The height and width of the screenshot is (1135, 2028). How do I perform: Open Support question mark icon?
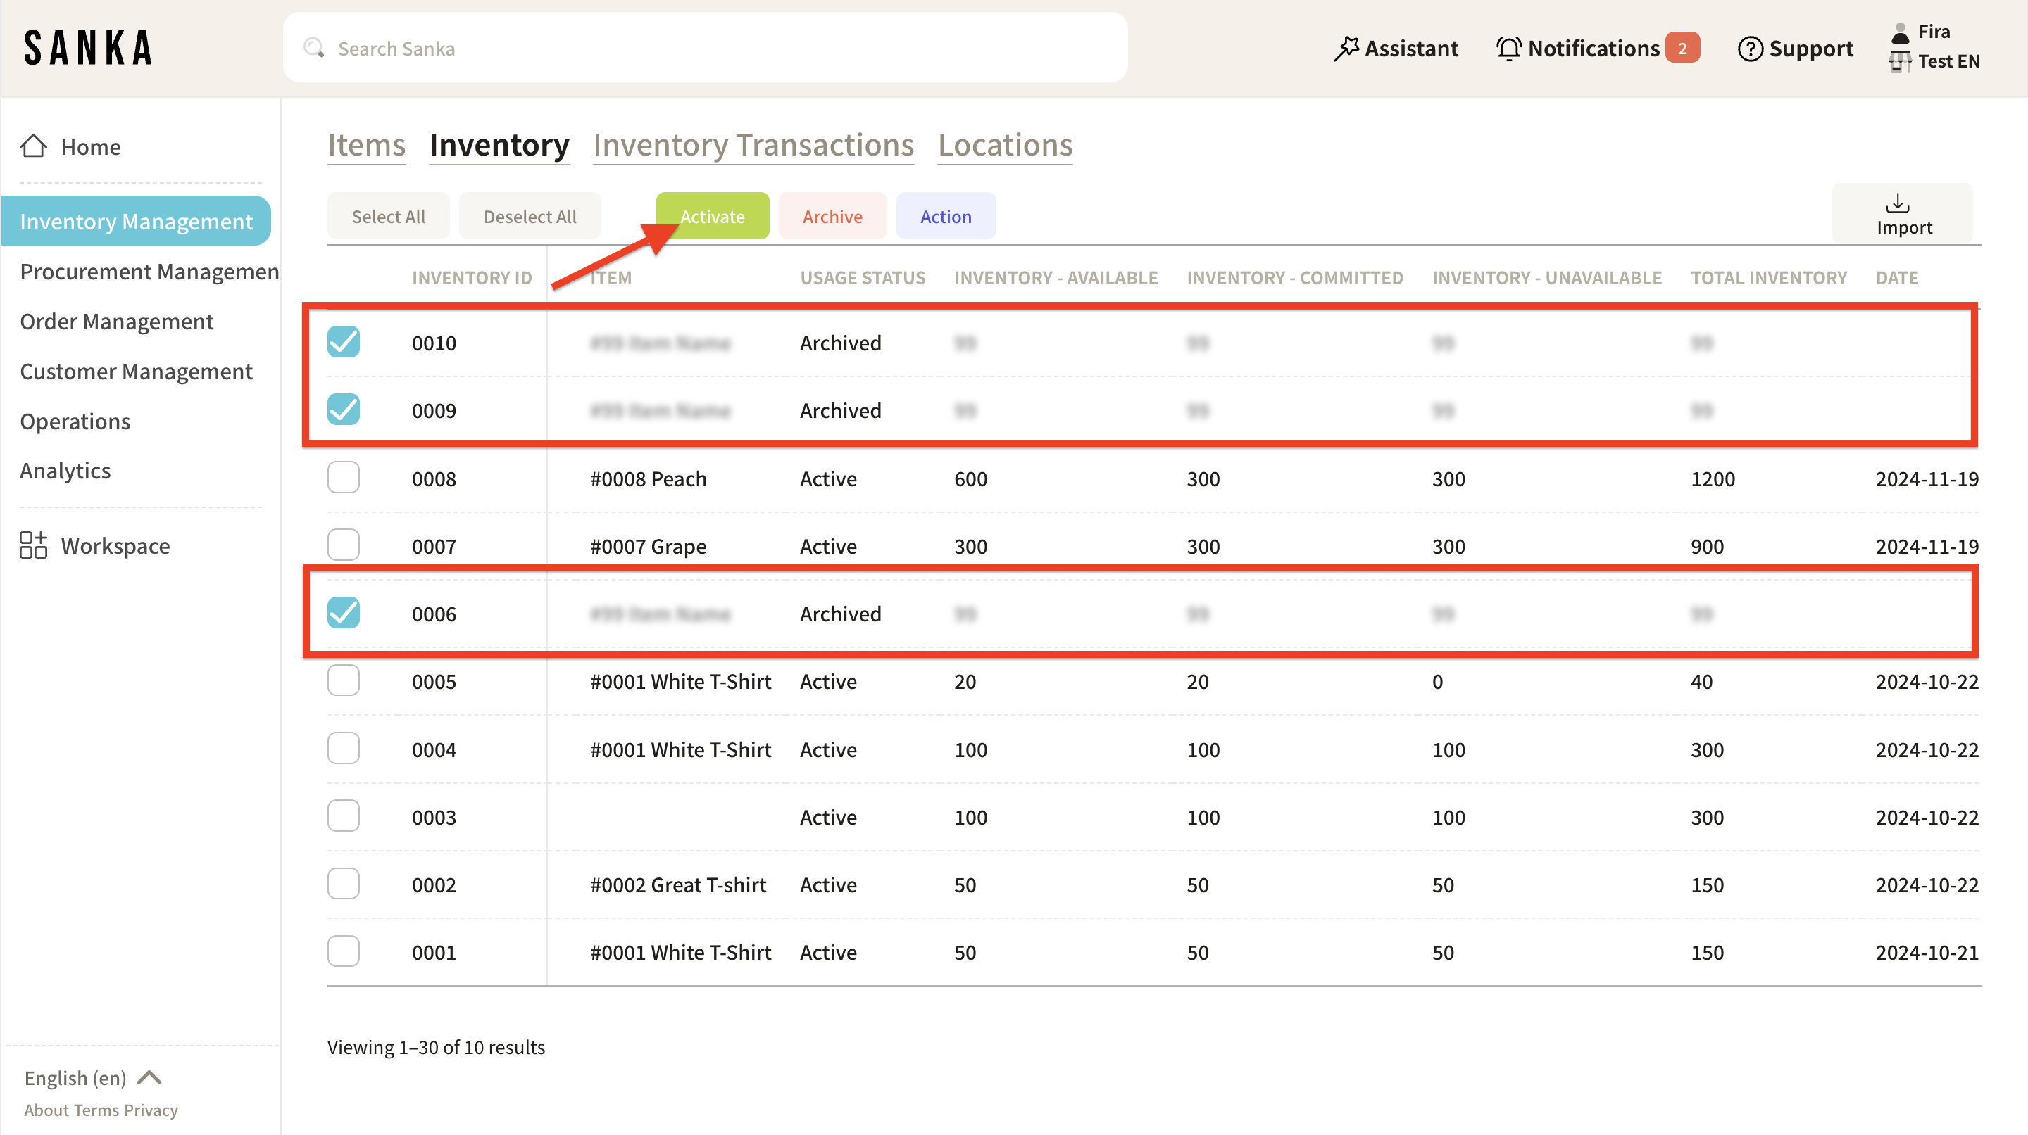1749,49
